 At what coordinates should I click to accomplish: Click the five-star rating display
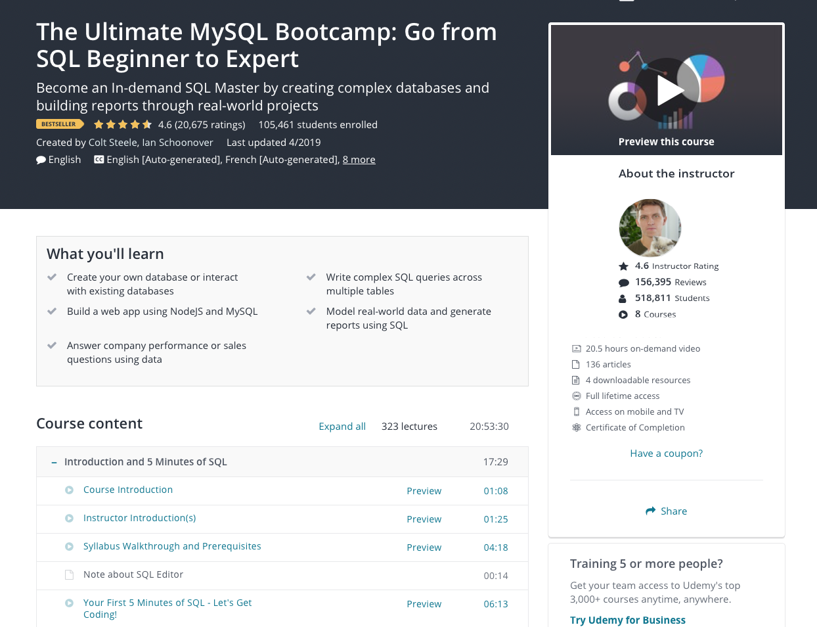pyautogui.click(x=122, y=125)
